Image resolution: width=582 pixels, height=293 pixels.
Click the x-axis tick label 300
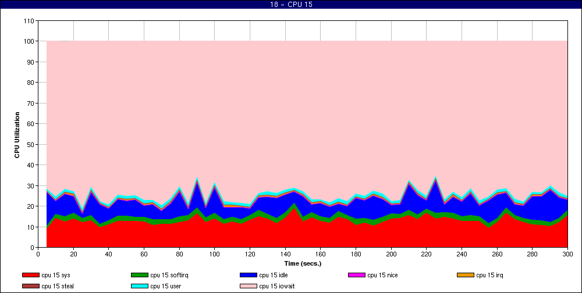[x=567, y=254]
